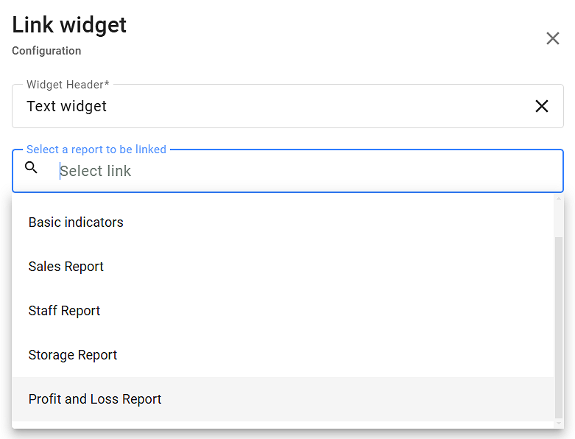Choose the Profit and Loss Report
575x439 pixels.
(95, 399)
